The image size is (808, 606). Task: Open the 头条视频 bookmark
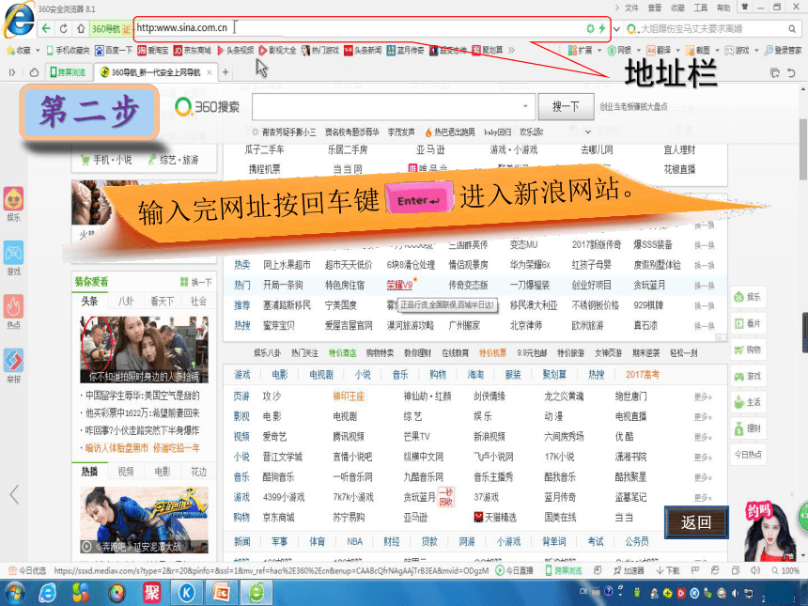pyautogui.click(x=236, y=50)
